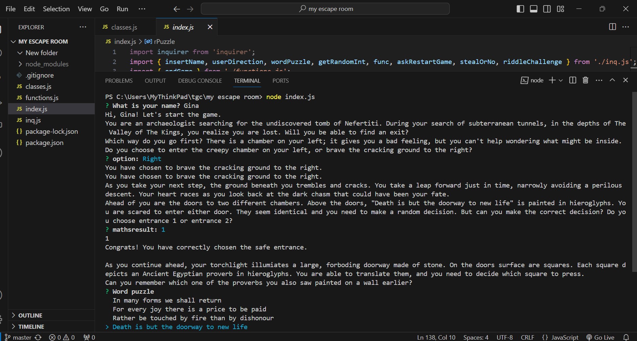
Task: Open DEBUG CONSOLE panel tab
Action: pyautogui.click(x=200, y=81)
